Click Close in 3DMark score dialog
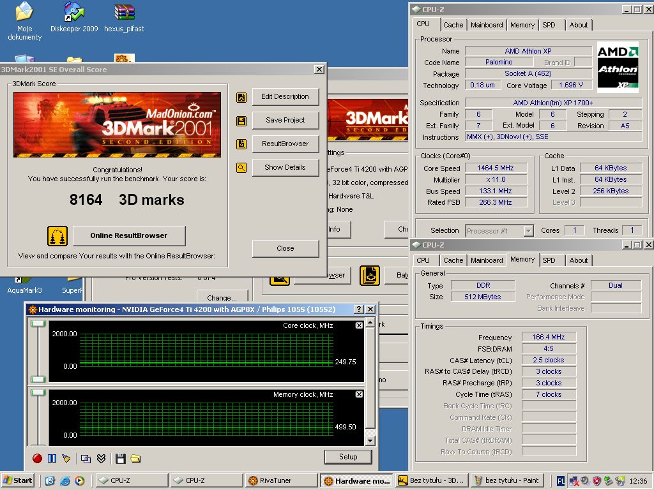This screenshot has width=654, height=490. pyautogui.click(x=285, y=248)
